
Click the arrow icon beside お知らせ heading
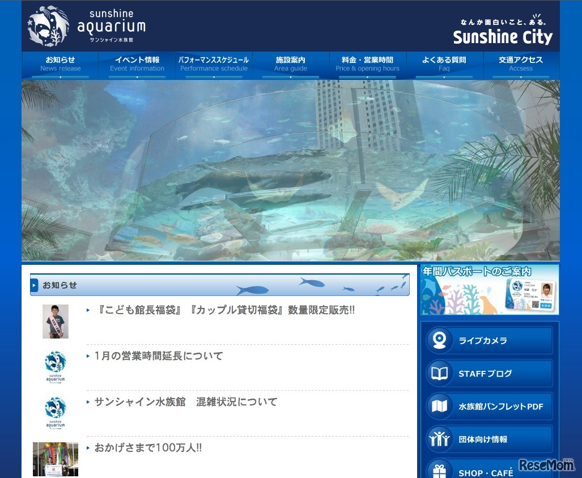[34, 285]
